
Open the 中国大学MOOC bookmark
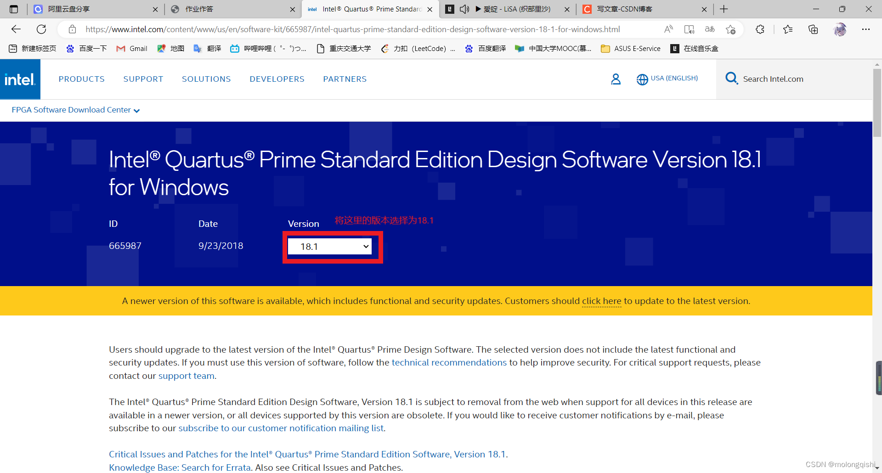[553, 49]
